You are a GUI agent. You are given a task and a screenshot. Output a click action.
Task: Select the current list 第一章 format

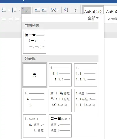(x=35, y=42)
